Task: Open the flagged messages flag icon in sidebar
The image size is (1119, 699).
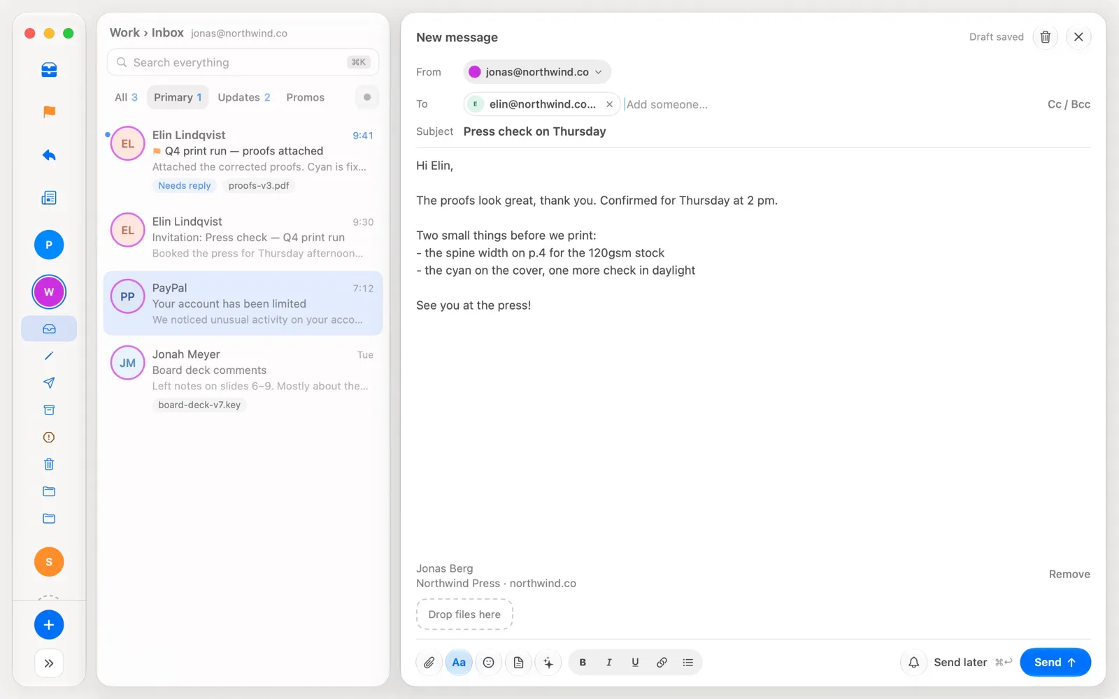Action: tap(49, 112)
